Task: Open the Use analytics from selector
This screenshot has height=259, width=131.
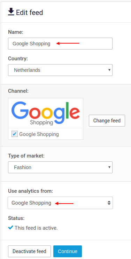Action: (x=60, y=203)
